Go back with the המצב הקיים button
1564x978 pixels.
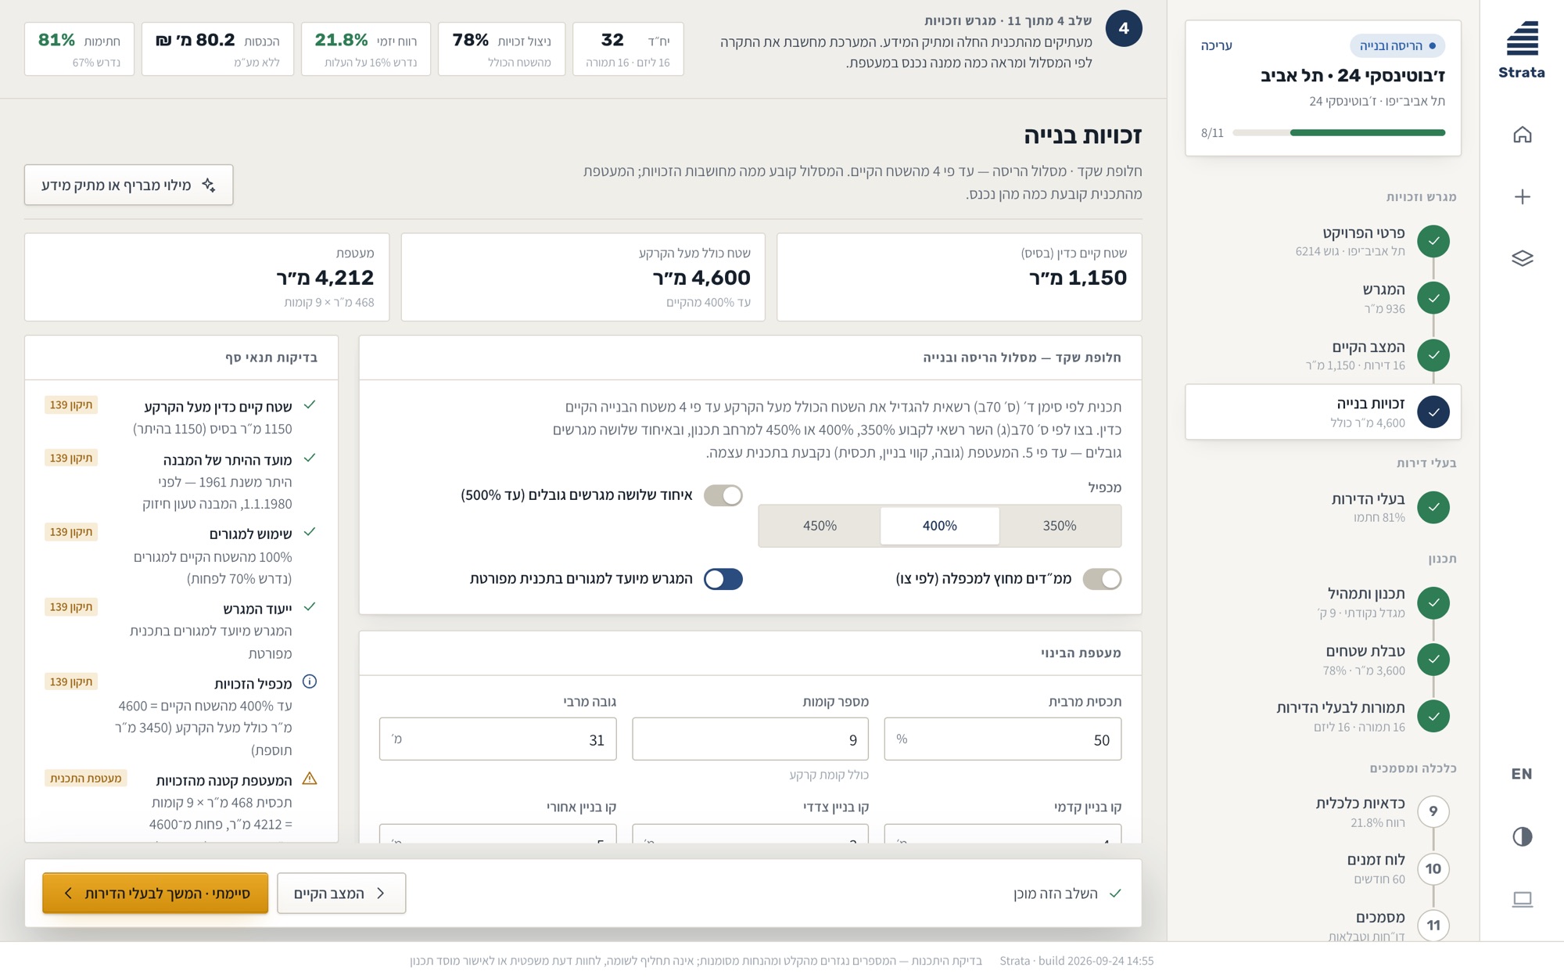coord(341,893)
